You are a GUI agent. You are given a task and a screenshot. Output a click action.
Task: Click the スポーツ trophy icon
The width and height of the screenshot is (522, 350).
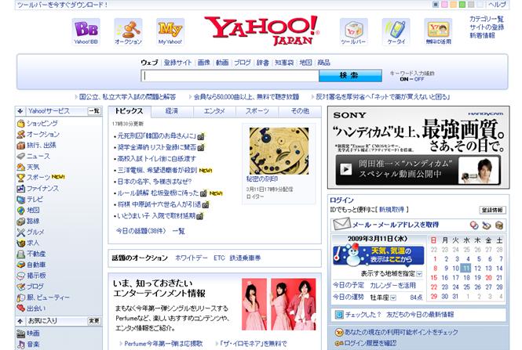pyautogui.click(x=21, y=178)
